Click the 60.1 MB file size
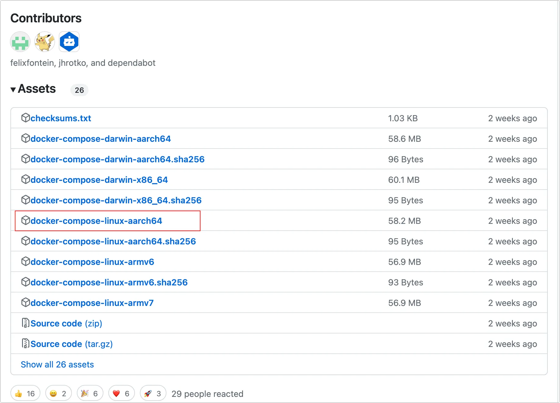This screenshot has width=560, height=403. click(x=404, y=180)
